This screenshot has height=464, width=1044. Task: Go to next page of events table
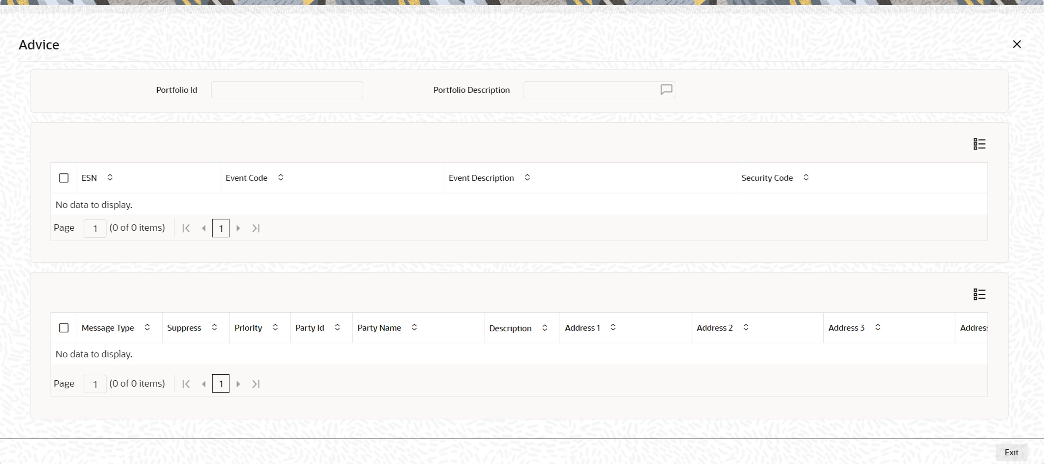click(238, 228)
